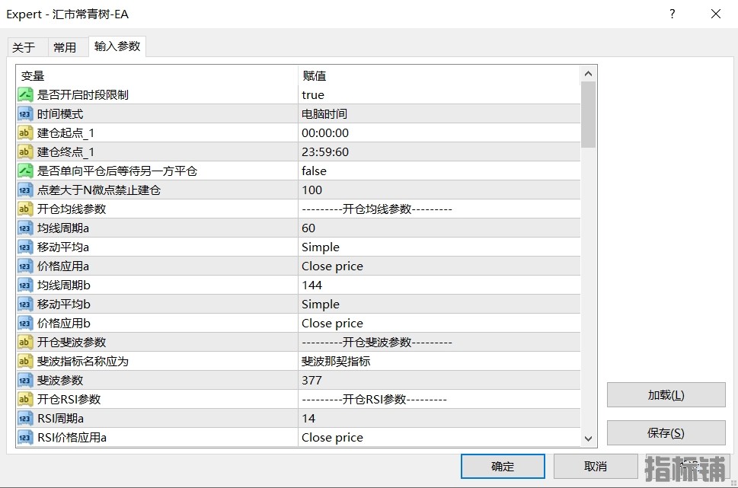Image resolution: width=738 pixels, height=488 pixels.
Task: Click the value 60 for 均线周期a
Action: pyautogui.click(x=439, y=228)
